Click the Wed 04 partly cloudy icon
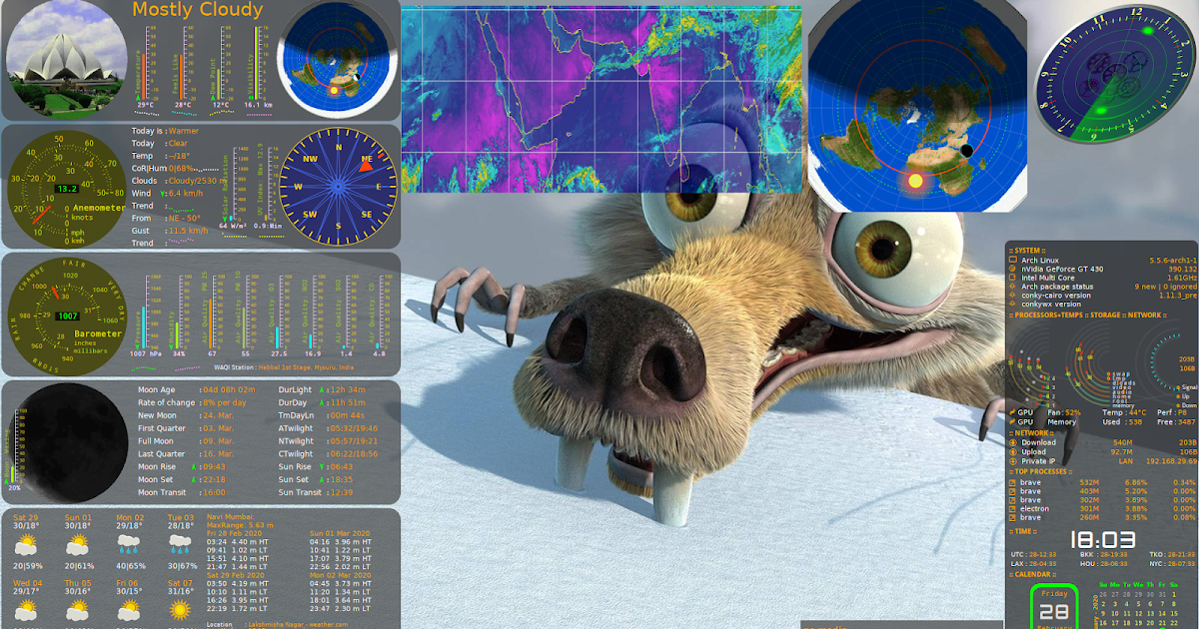The image size is (1199, 629). [x=27, y=609]
